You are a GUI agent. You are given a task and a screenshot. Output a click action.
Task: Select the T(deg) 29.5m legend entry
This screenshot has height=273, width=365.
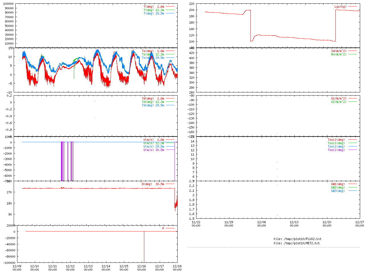click(154, 13)
